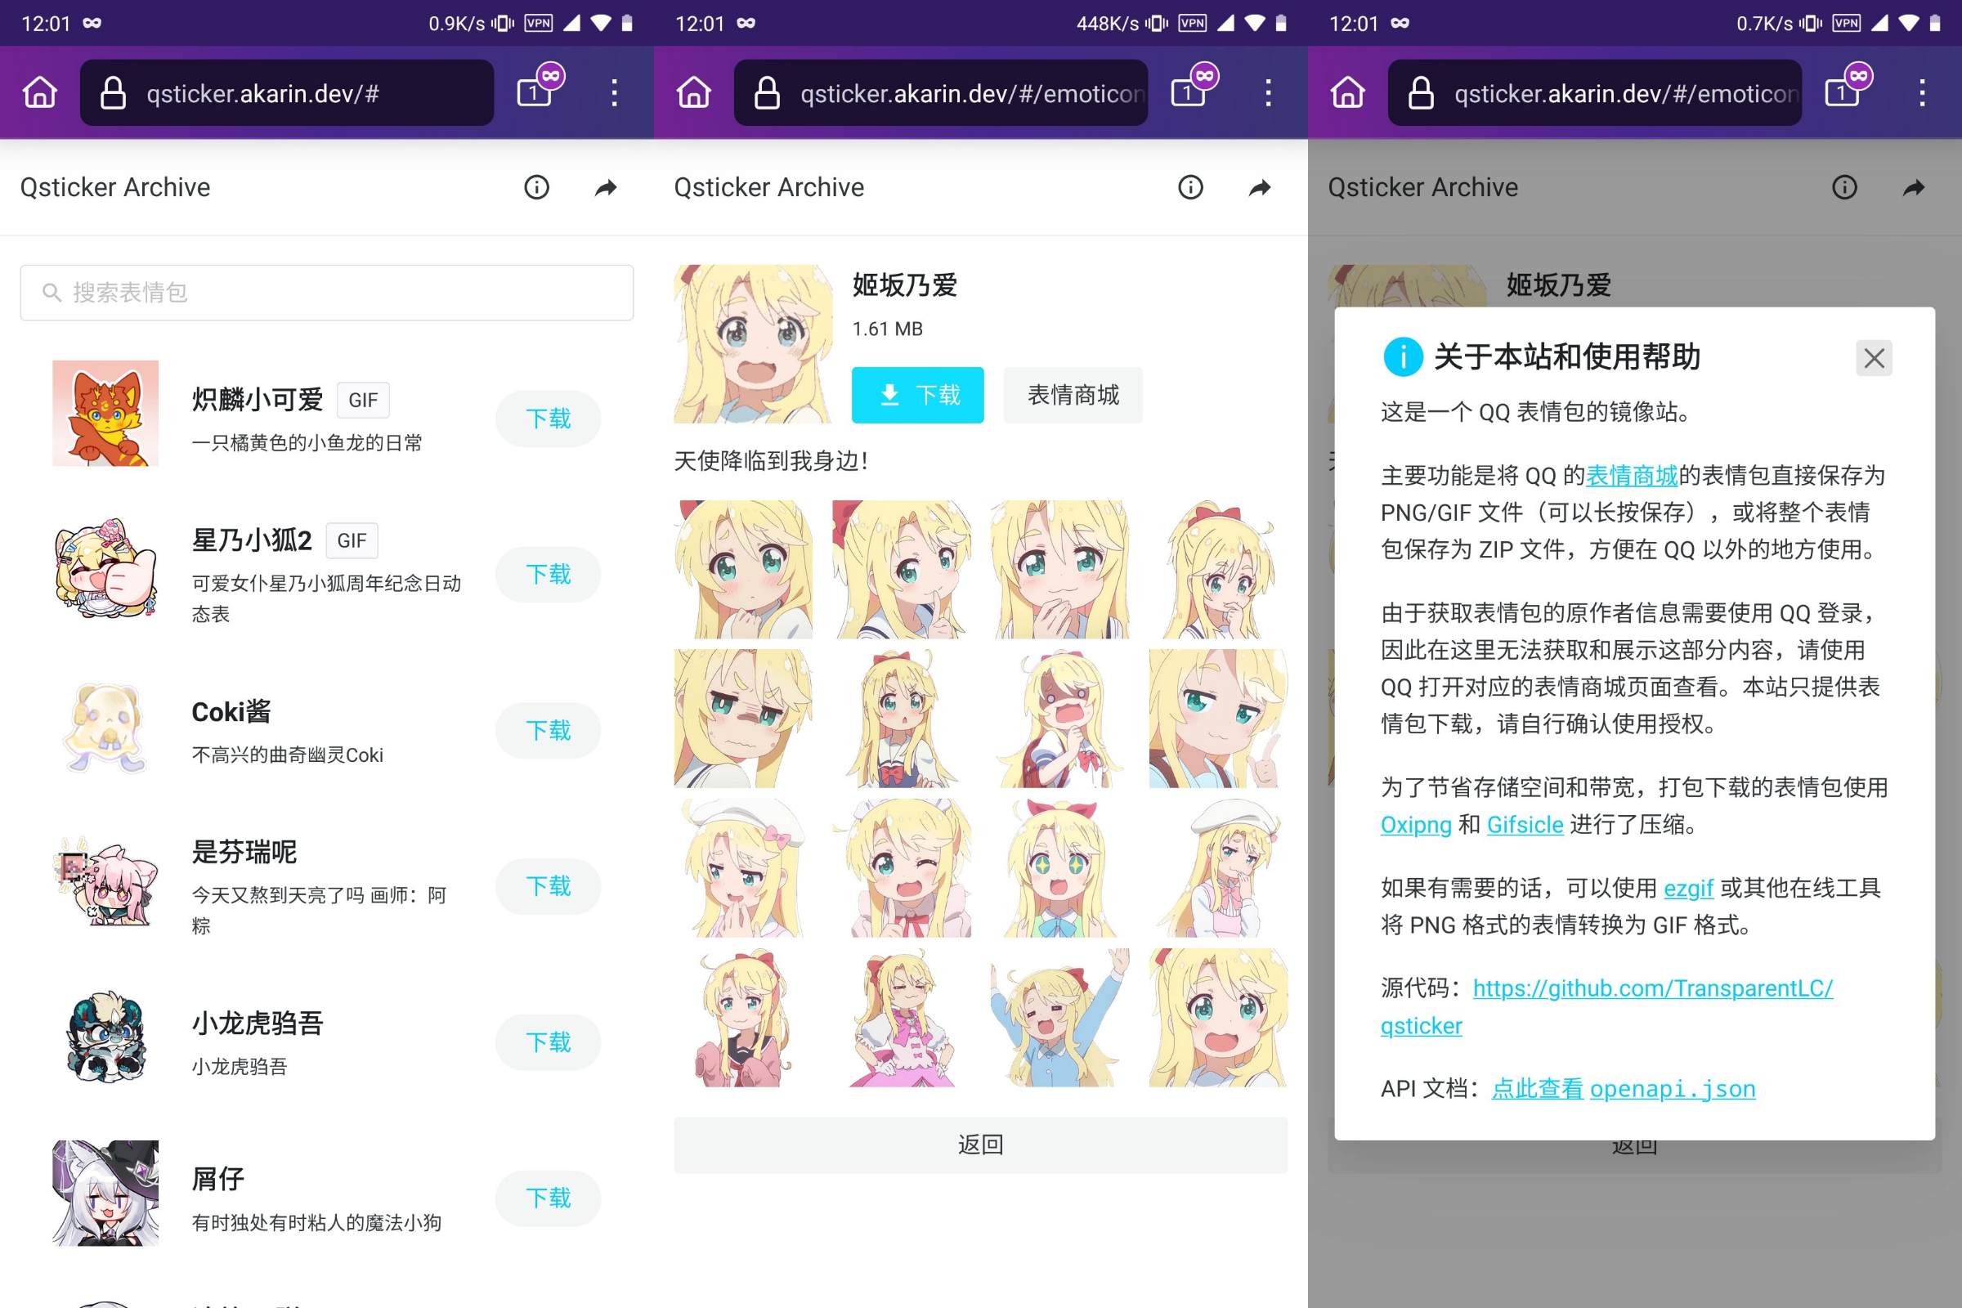
Task: Open 点此查看 openapi.json API link
Action: 1623,1088
